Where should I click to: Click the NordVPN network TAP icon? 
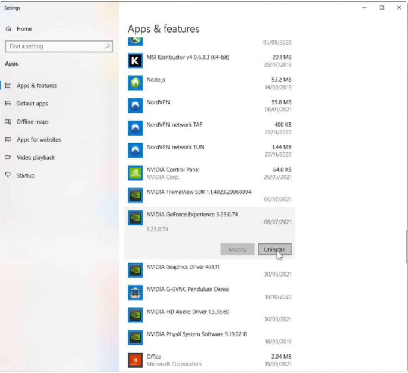[135, 128]
